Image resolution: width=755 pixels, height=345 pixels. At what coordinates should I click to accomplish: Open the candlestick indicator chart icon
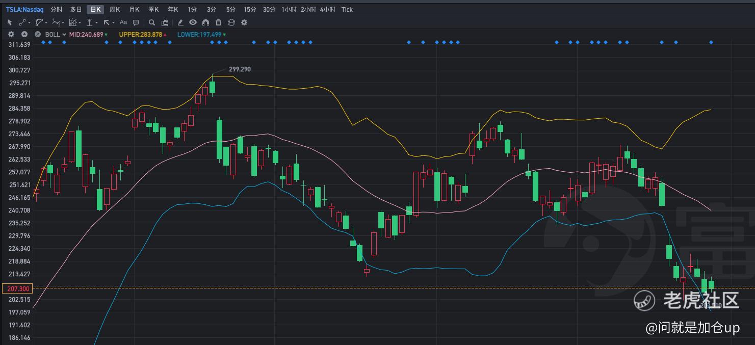(x=165, y=22)
